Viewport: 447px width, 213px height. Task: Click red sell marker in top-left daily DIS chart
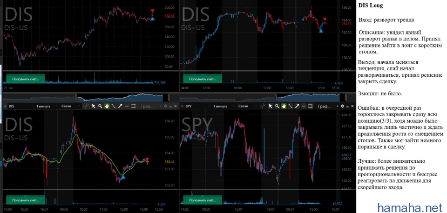tap(153, 11)
